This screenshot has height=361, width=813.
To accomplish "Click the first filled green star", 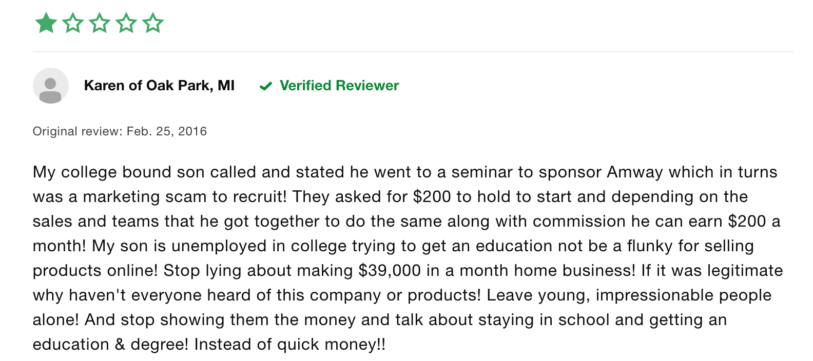I will (46, 23).
